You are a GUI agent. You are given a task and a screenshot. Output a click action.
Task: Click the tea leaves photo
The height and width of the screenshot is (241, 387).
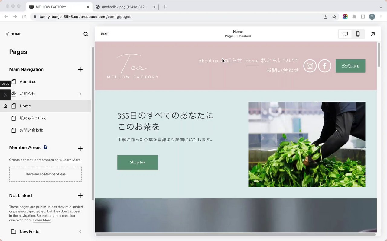(x=307, y=144)
